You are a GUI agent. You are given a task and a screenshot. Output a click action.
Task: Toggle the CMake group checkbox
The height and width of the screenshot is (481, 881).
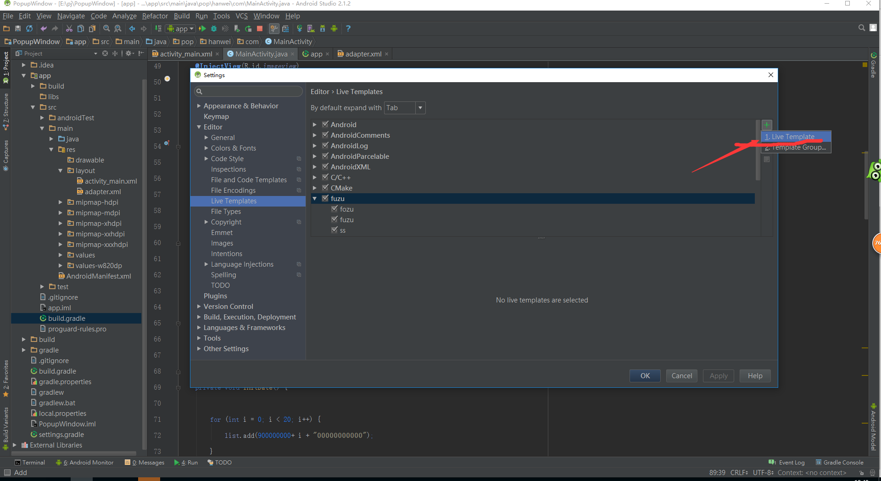325,188
